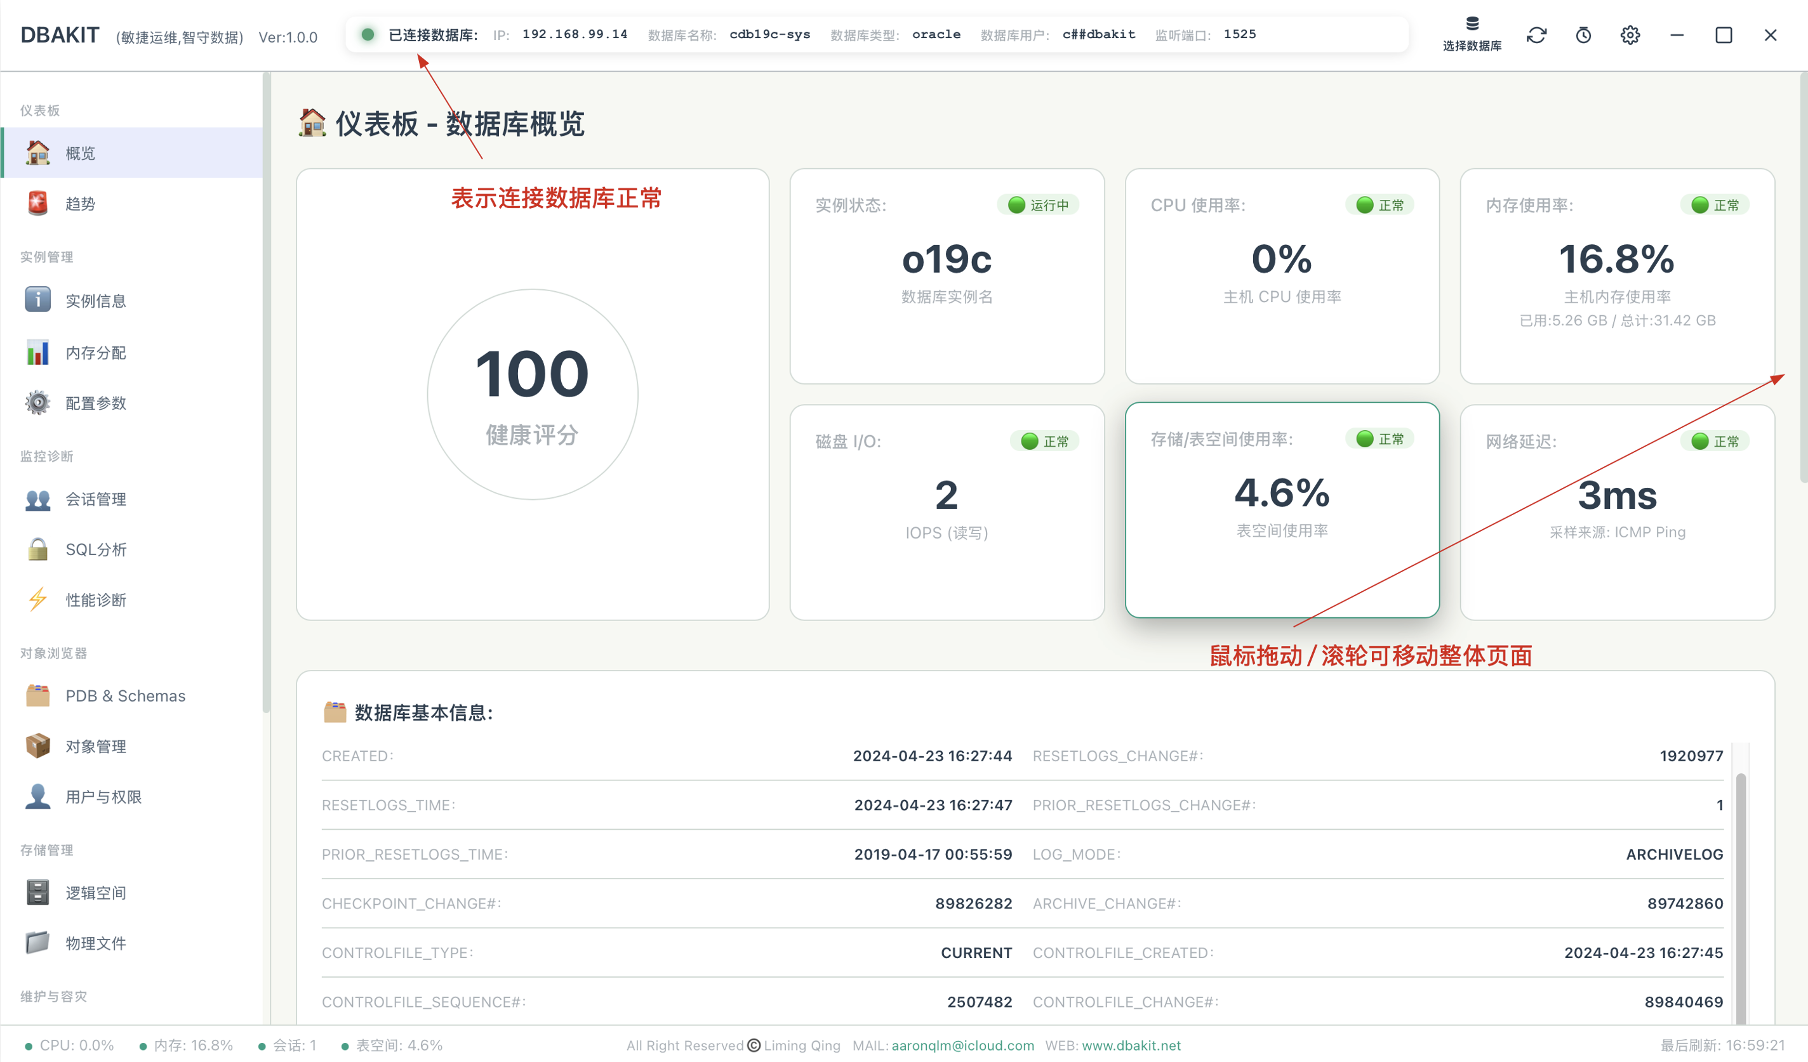Viewport: 1808px width, 1062px height.
Task: Click the lock icon beside SQL分析
Action: point(37,549)
